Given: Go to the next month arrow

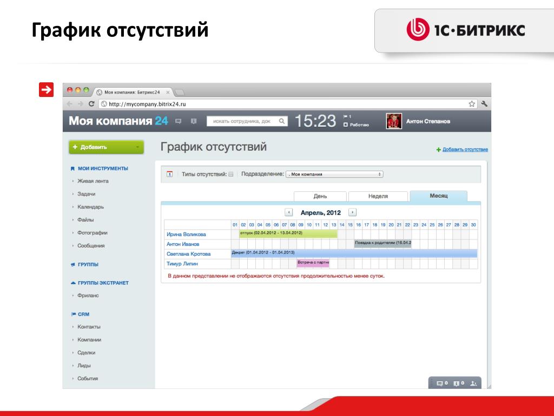Looking at the screenshot, I should tap(352, 212).
